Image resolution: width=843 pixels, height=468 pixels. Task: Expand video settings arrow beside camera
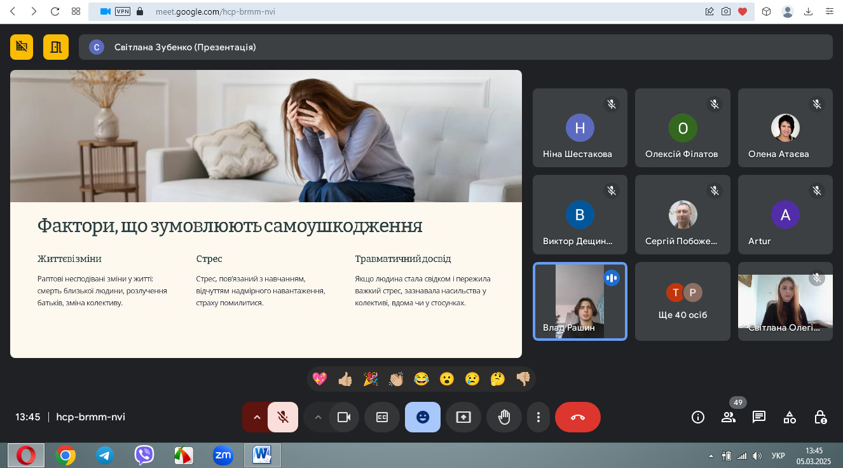tap(318, 417)
